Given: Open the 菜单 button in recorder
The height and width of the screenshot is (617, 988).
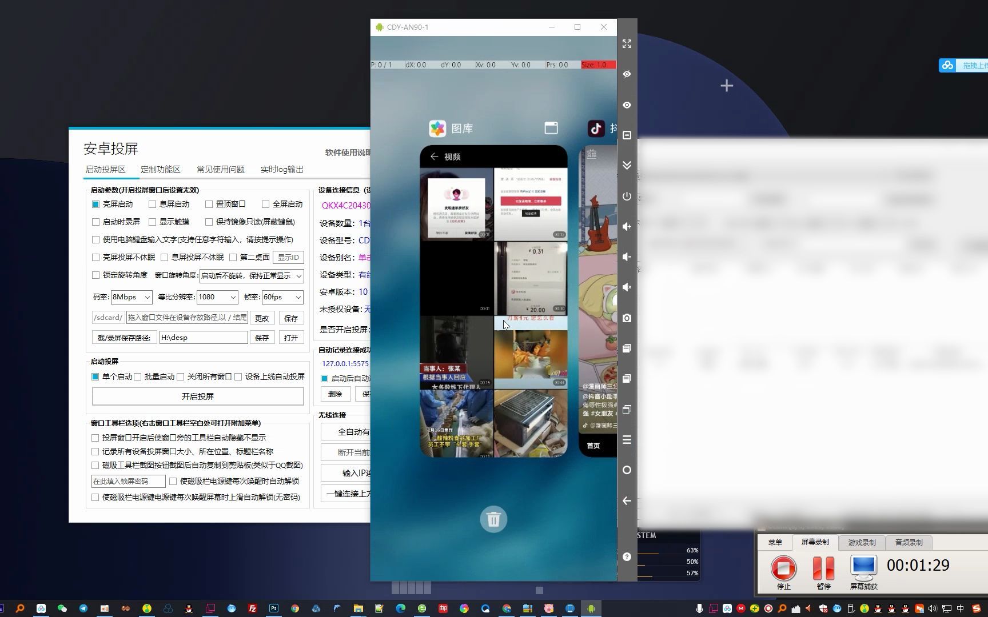Looking at the screenshot, I should click(x=775, y=543).
